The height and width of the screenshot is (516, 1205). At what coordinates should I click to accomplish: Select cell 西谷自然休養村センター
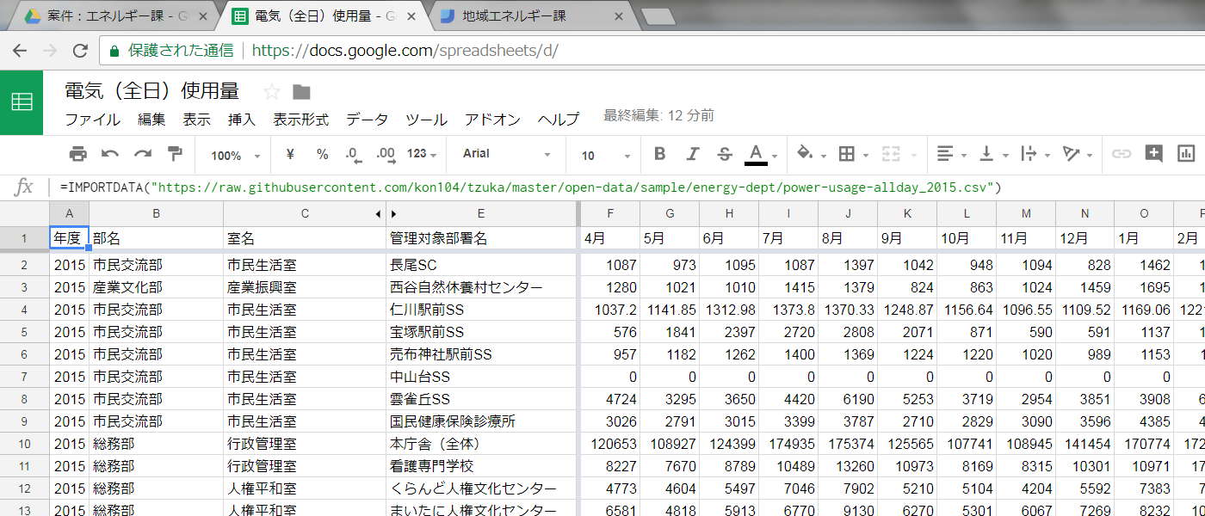(x=481, y=287)
